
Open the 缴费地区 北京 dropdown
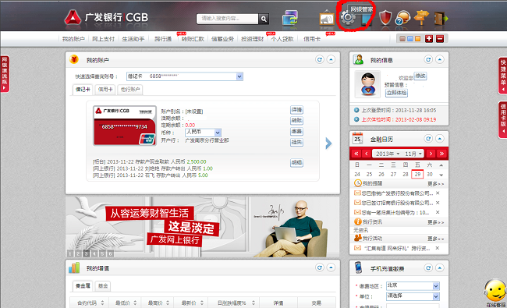point(413,285)
